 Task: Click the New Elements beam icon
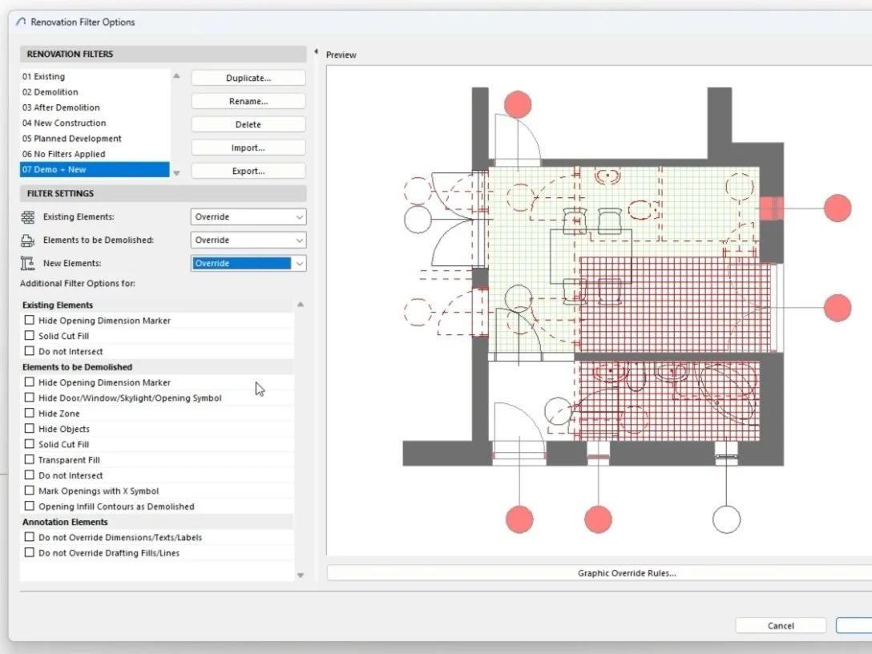[x=28, y=264]
